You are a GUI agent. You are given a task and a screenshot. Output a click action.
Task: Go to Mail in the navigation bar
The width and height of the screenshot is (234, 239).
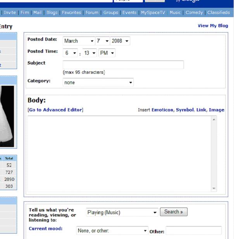[37, 12]
